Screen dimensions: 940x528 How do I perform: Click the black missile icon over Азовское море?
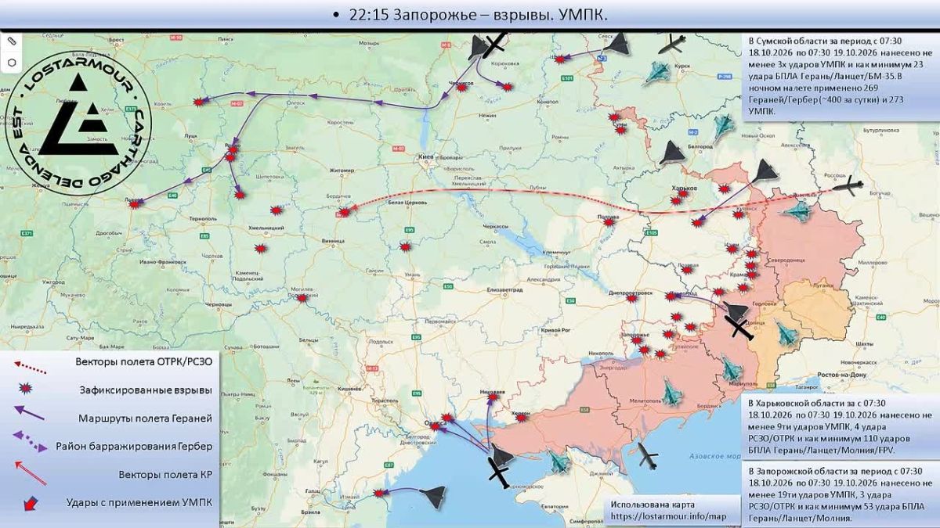point(648,457)
